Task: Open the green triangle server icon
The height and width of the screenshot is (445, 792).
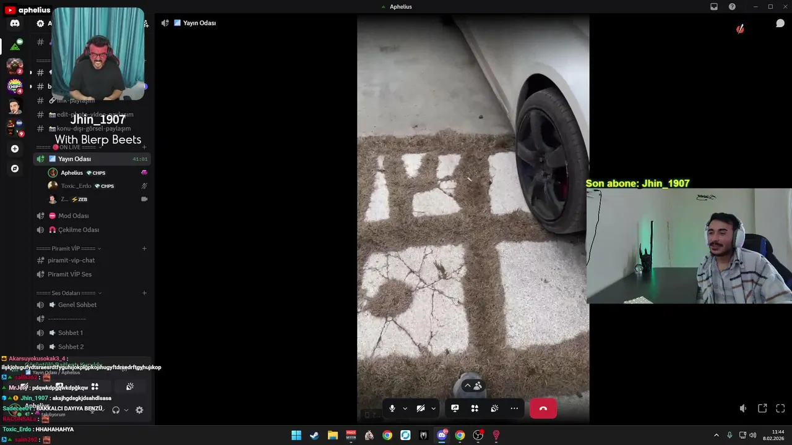Action: point(15,45)
